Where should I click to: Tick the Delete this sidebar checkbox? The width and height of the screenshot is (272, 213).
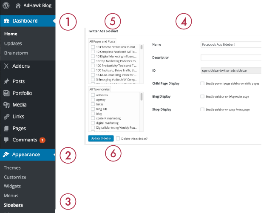click(x=118, y=138)
